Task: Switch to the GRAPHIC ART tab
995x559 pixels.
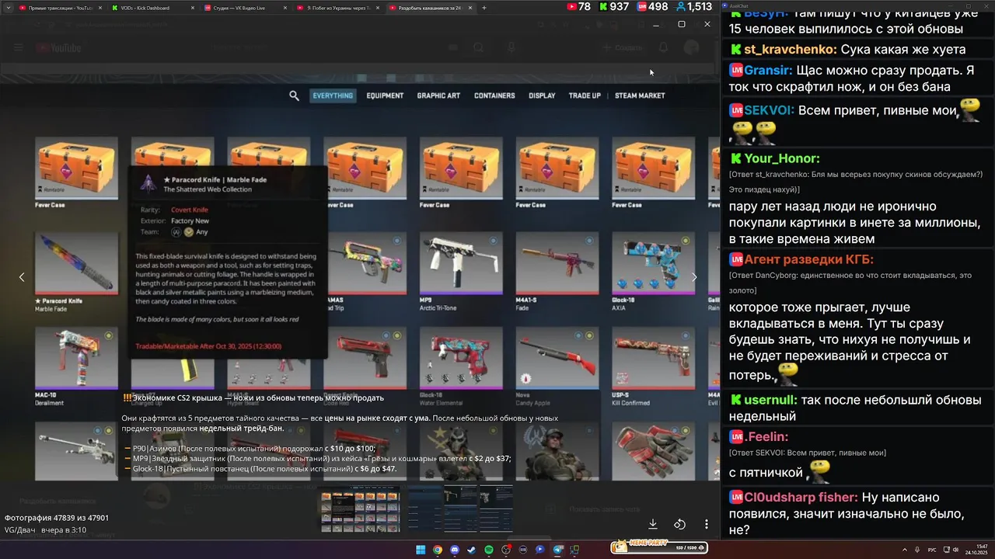Action: point(438,95)
